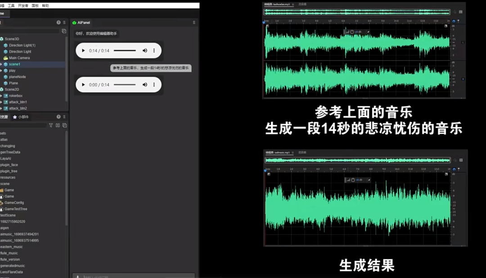Viewport: 486px width, 278px height.
Task: Open hierarchy panel help icon
Action: [x=58, y=22]
